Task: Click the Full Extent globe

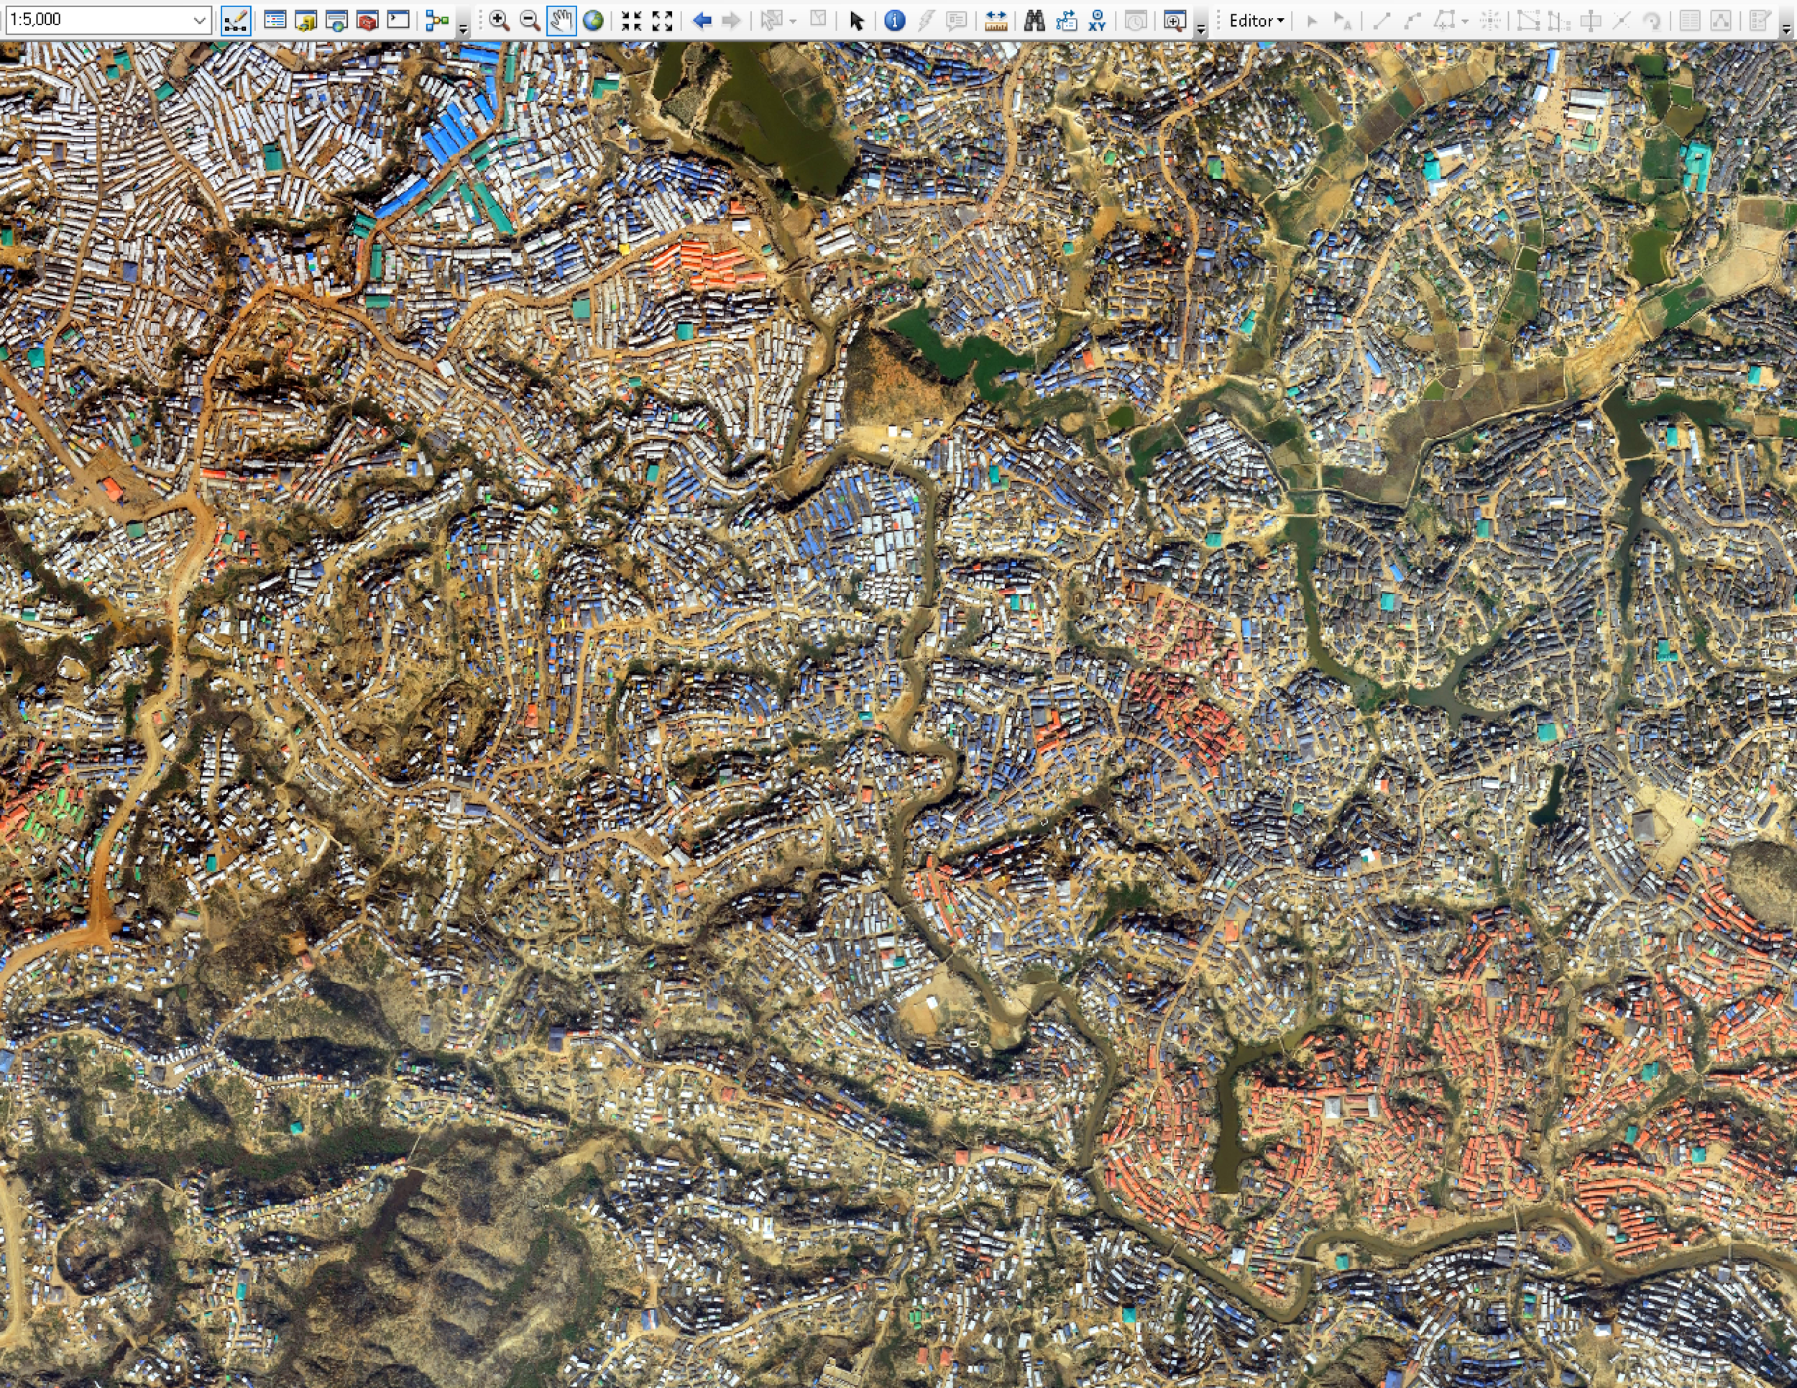Action: tap(592, 21)
